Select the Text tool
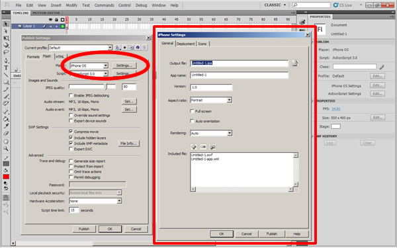The width and height of the screenshot is (397, 248). [6, 68]
